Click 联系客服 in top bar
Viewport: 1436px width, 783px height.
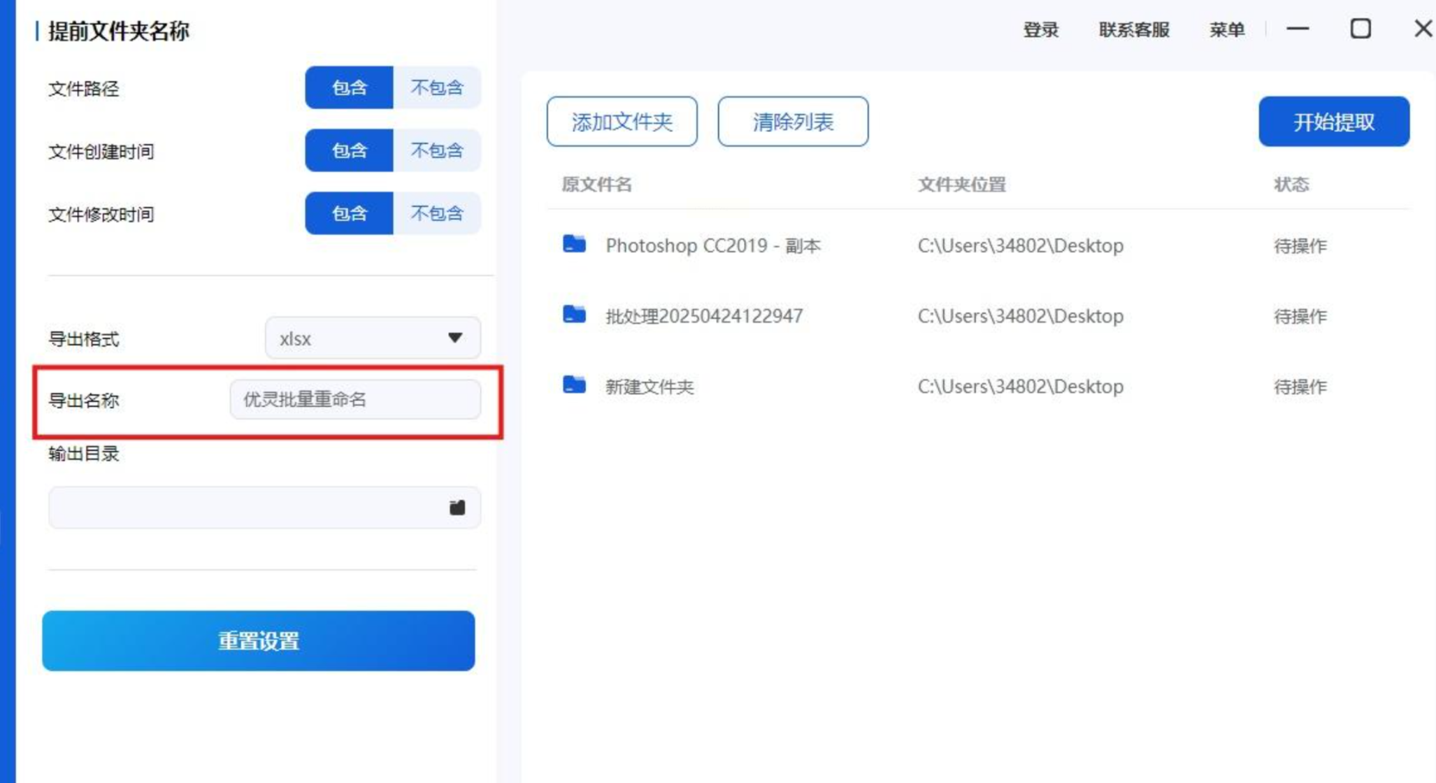click(1134, 29)
